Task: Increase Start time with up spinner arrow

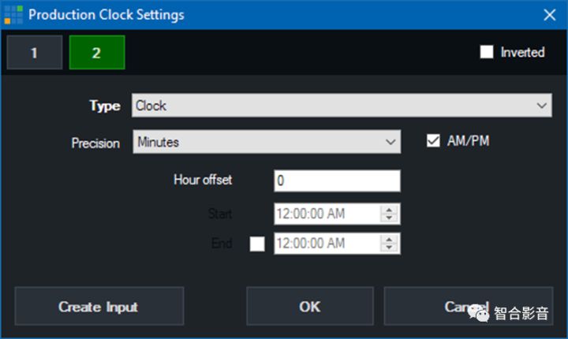Action: click(x=390, y=210)
